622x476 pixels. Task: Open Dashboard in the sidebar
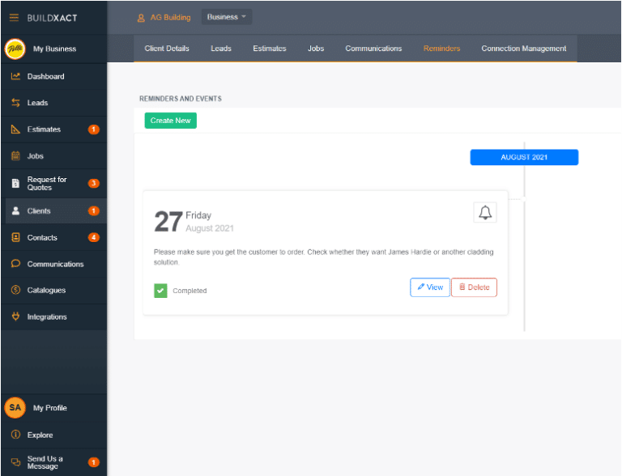click(54, 77)
